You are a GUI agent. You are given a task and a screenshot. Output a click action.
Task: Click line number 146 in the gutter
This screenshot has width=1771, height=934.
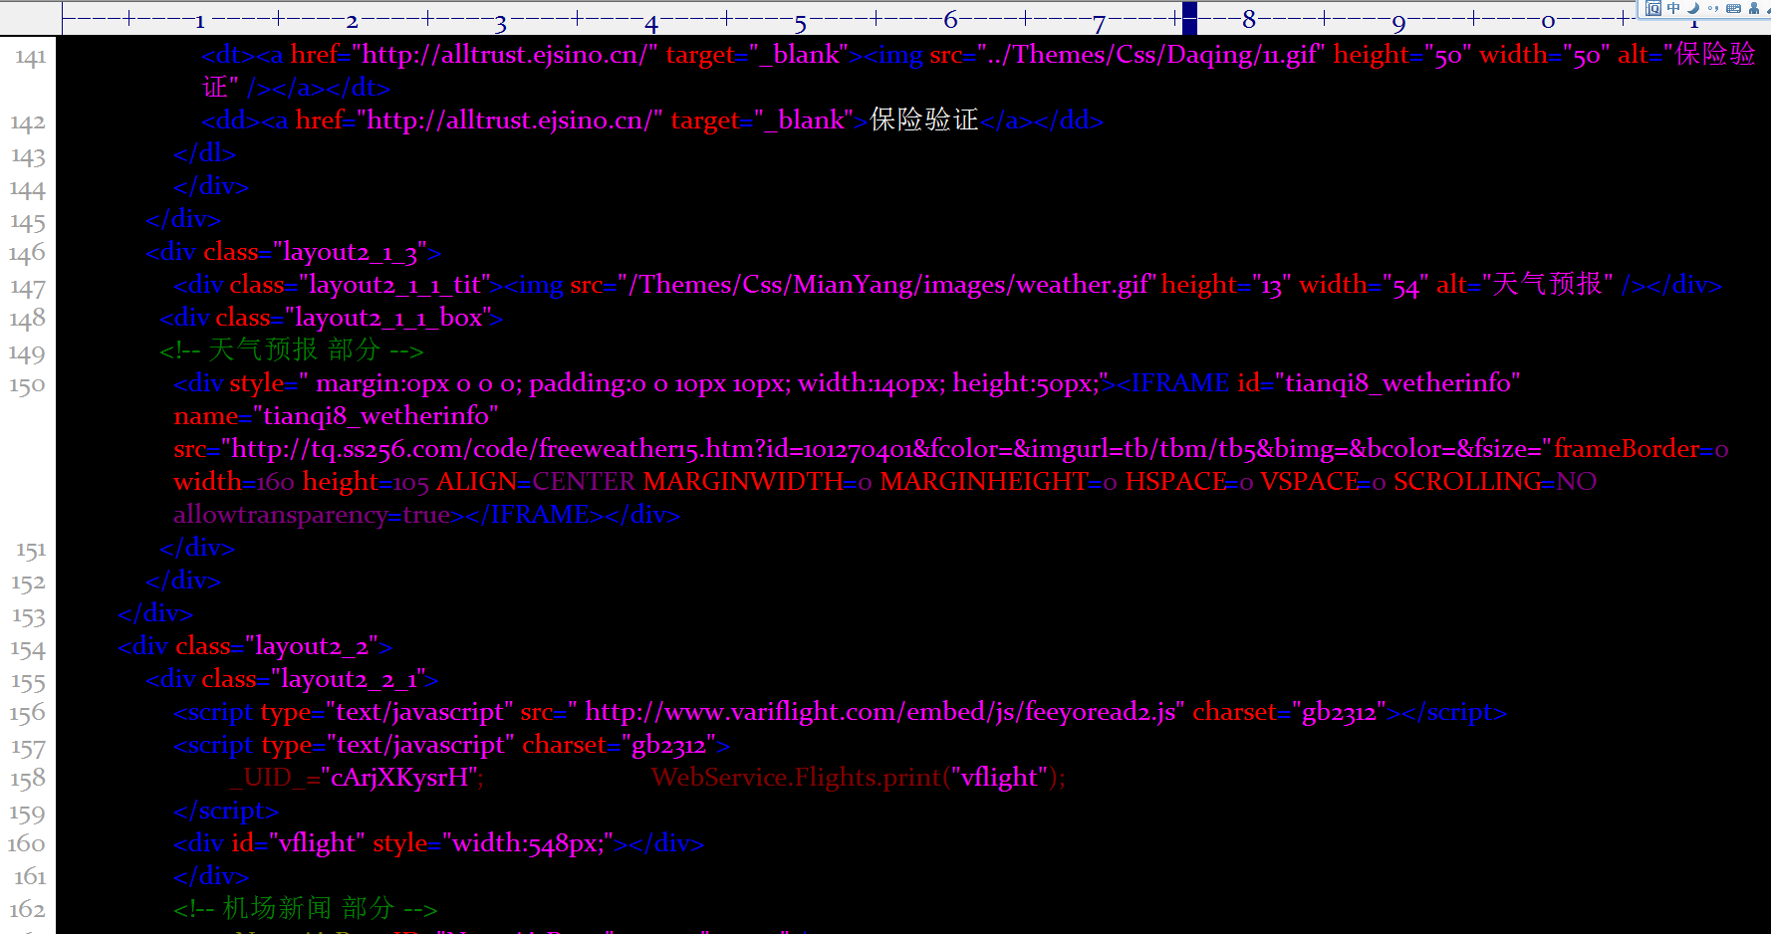(27, 253)
